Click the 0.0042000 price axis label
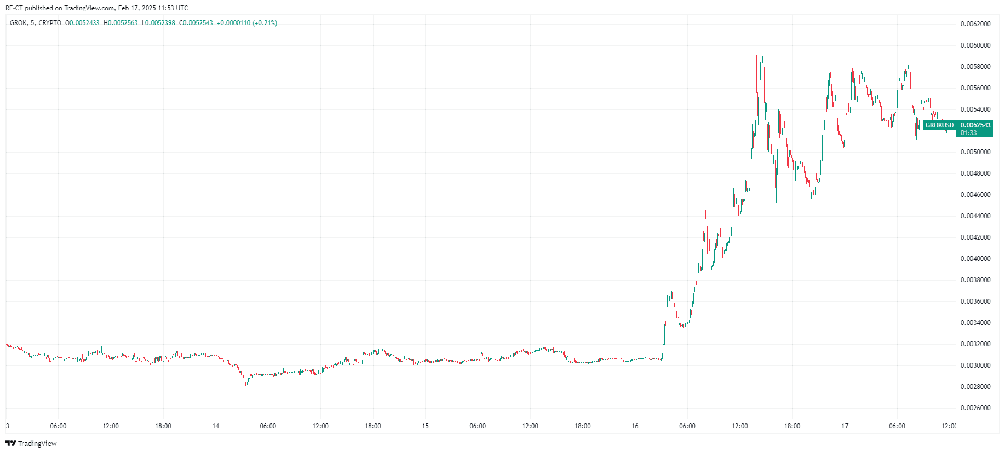Screen dimensions: 1005x453 coord(975,237)
